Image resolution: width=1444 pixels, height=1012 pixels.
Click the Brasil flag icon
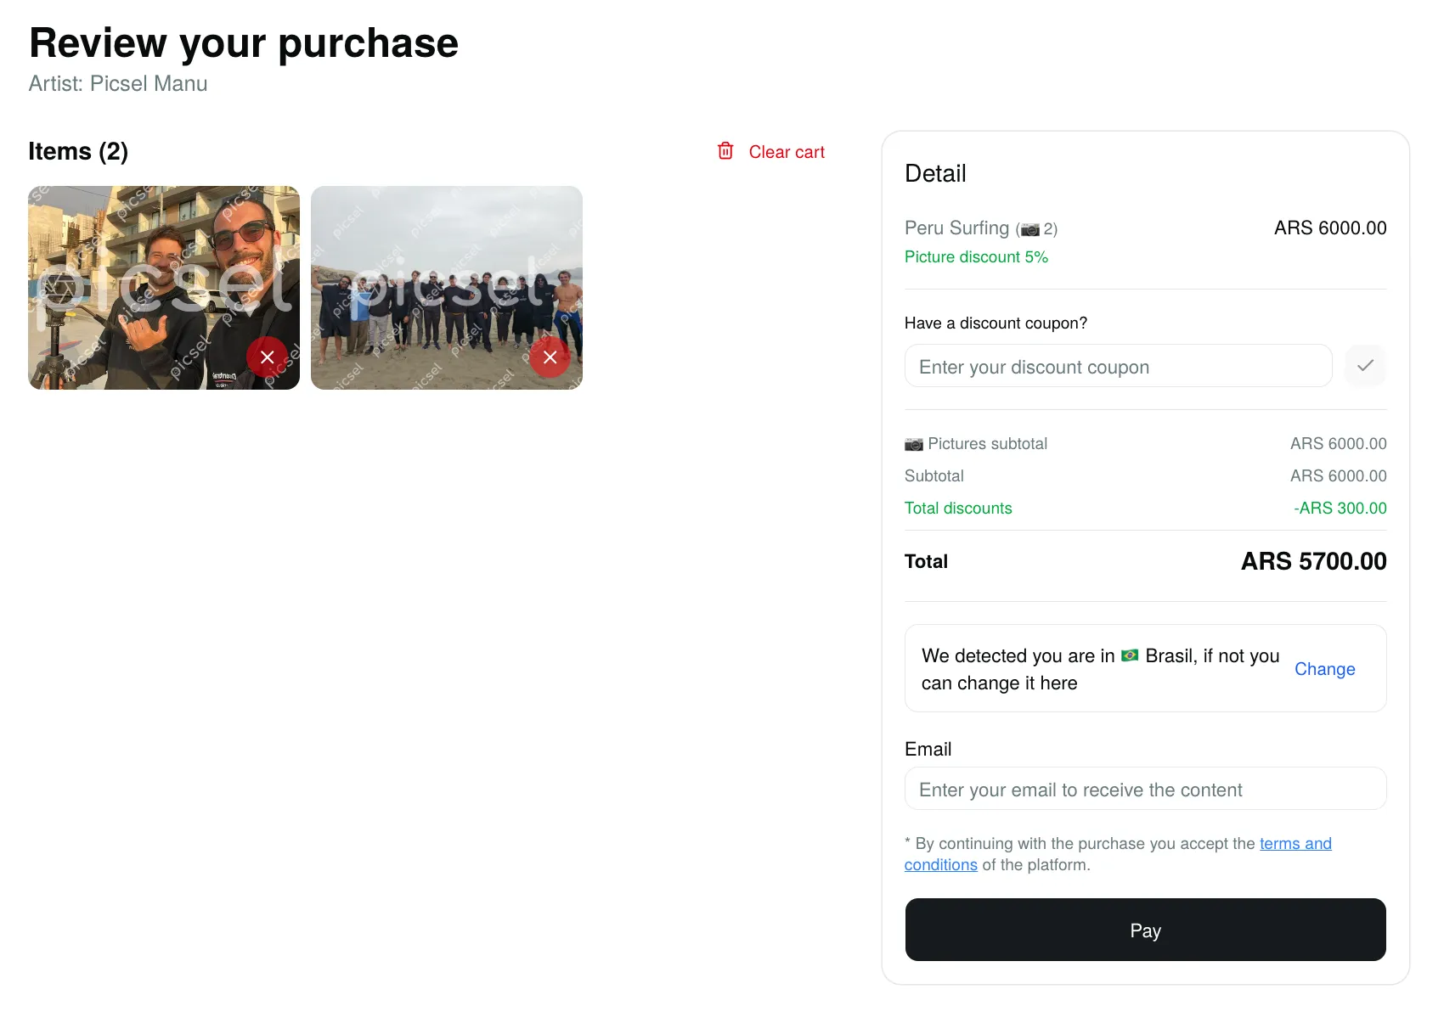pyautogui.click(x=1130, y=655)
